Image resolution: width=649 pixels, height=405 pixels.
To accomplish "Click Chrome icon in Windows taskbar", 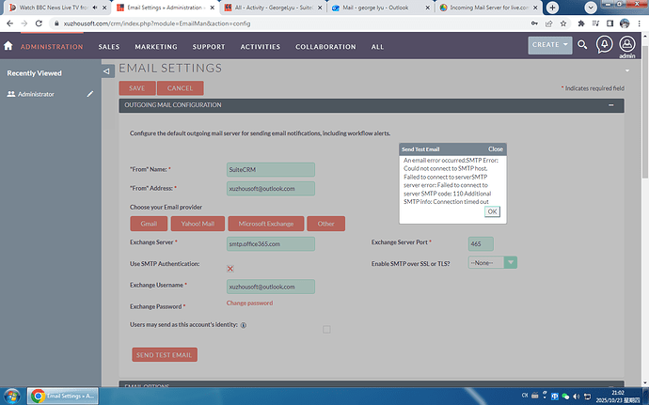I will click(40, 396).
